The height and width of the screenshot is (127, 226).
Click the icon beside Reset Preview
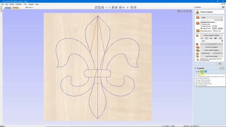[197, 53]
